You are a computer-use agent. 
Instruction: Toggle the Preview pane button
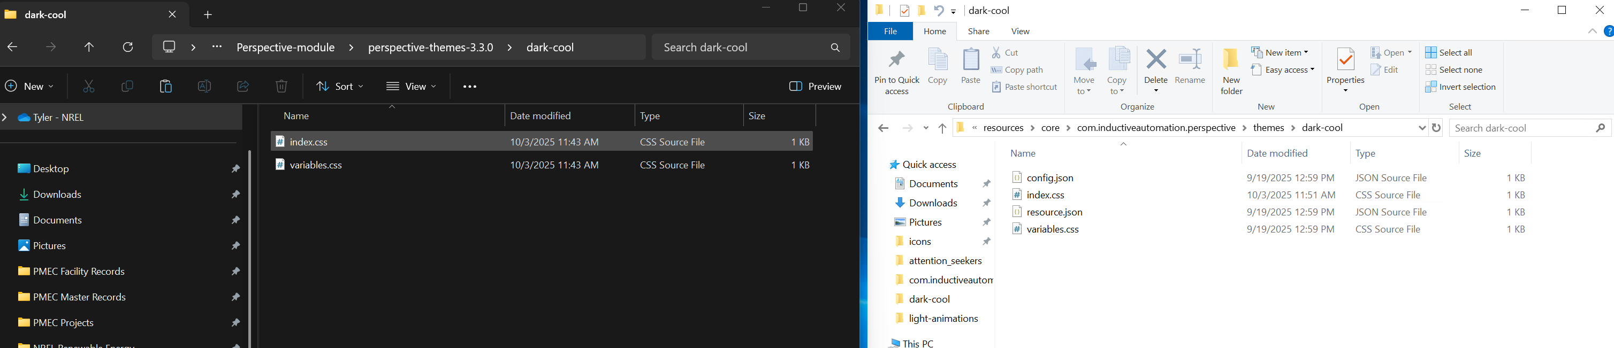coord(815,87)
